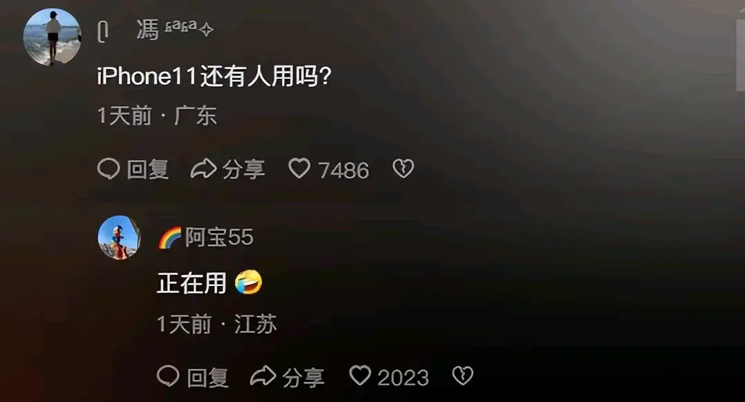Screen dimensions: 745x402
Task: Click the comment text iPhone11还有人用吗?
Action: click(x=214, y=77)
